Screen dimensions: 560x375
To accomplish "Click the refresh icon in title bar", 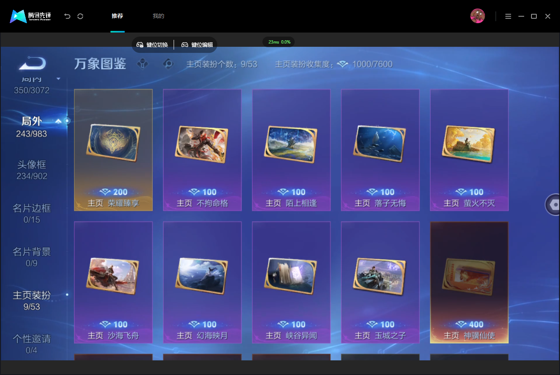I will pos(80,16).
